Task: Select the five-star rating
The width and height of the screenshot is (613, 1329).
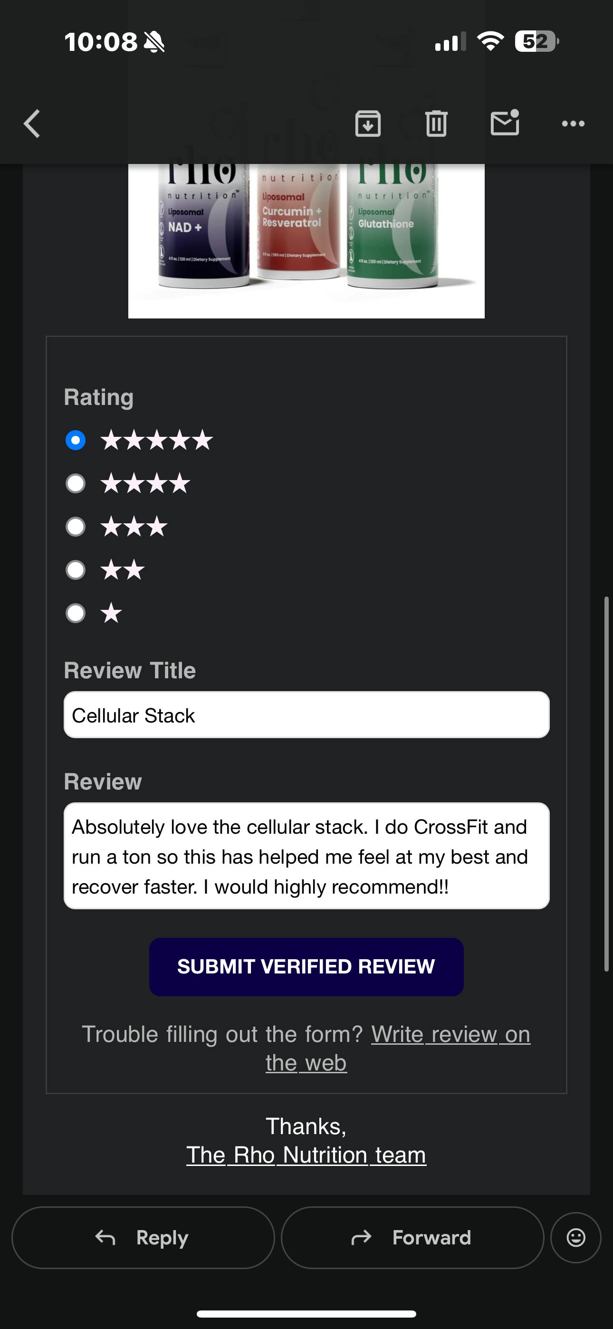Action: click(76, 440)
